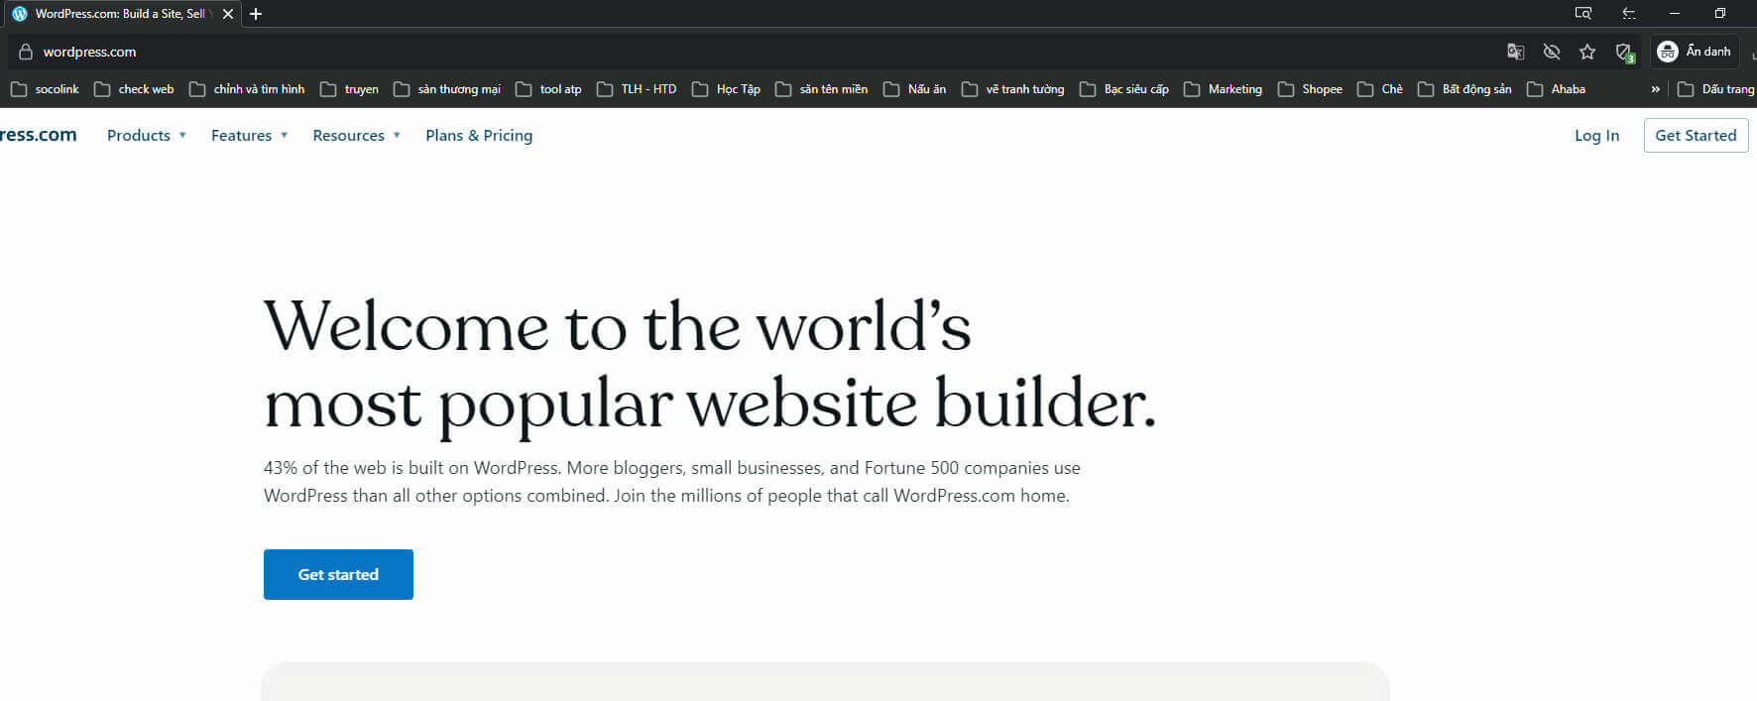Open the Nấu ăn bookmark folder
Screen dimensions: 1757x701
coord(915,89)
